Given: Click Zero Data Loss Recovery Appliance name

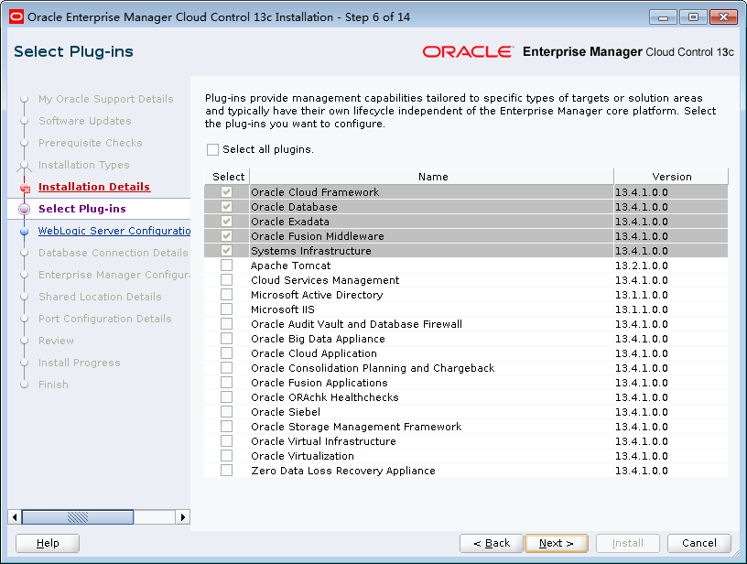Looking at the screenshot, I should point(343,471).
